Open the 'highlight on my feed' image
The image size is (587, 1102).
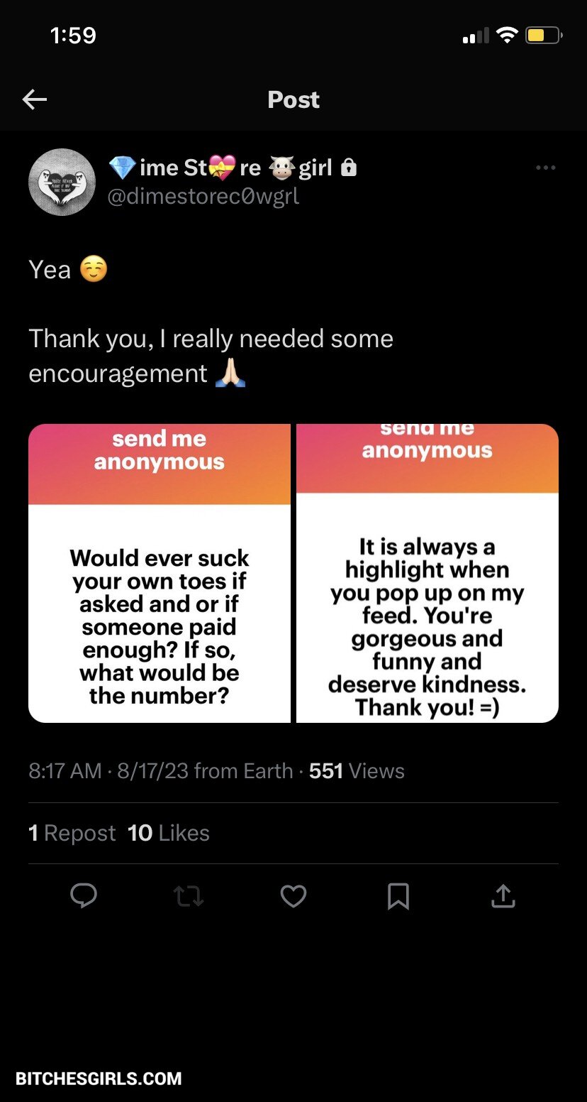coord(427,573)
